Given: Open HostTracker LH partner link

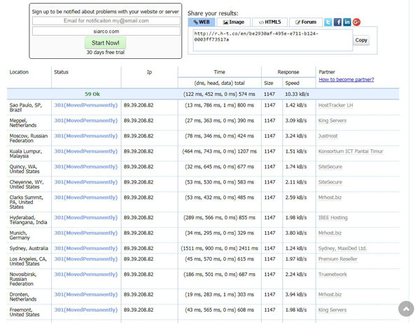Looking at the screenshot, I should pyautogui.click(x=335, y=105).
